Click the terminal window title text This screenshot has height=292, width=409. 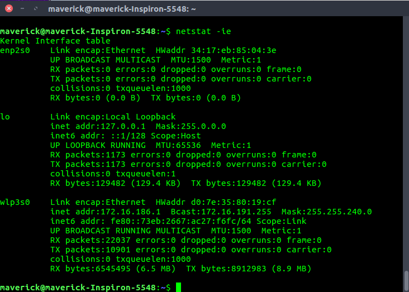(x=122, y=9)
